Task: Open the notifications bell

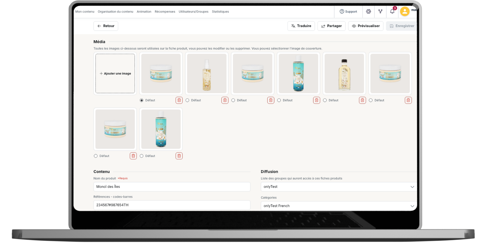Action: click(392, 11)
